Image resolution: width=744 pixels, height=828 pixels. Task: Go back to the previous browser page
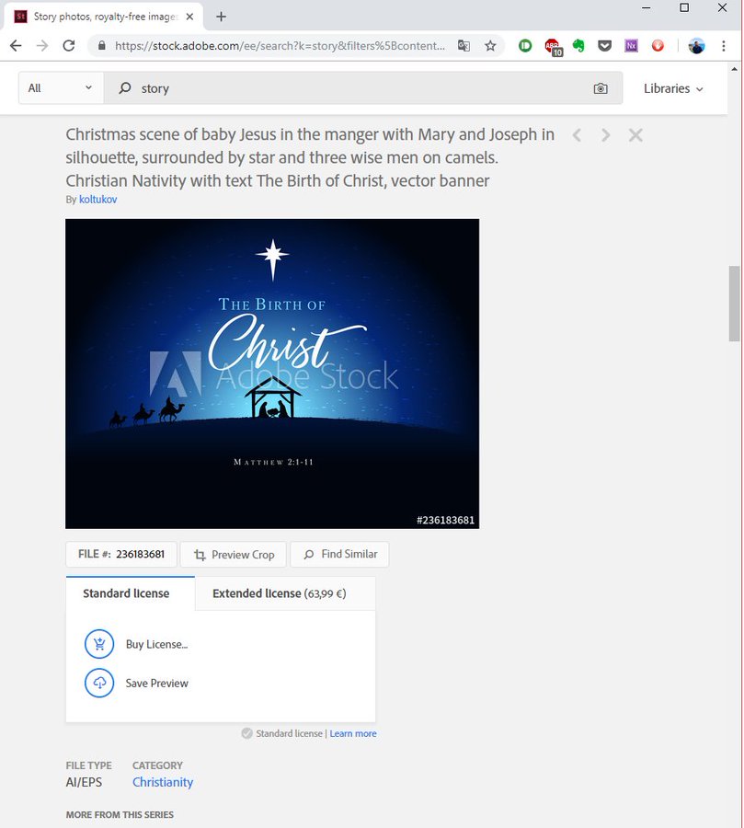16,46
